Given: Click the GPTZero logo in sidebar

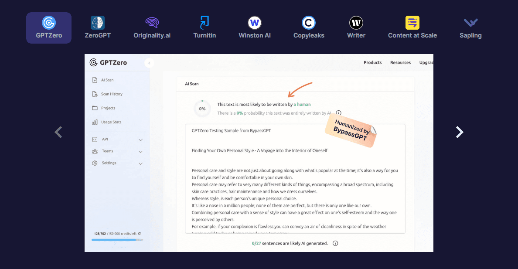Looking at the screenshot, I should point(109,62).
